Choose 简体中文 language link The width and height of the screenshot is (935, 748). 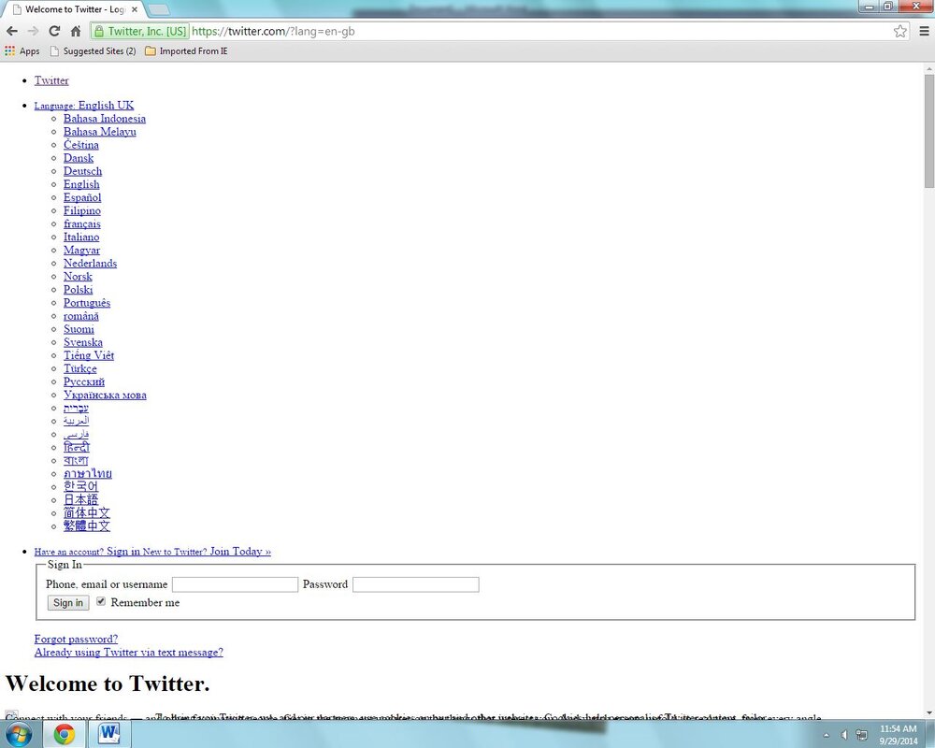[x=86, y=513]
